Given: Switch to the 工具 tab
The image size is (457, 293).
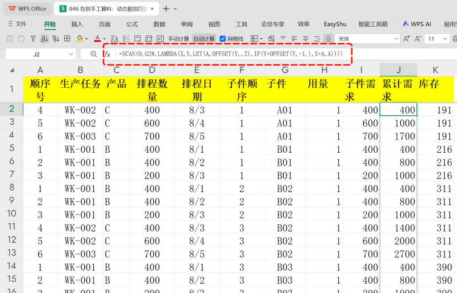Looking at the screenshot, I should [x=241, y=24].
